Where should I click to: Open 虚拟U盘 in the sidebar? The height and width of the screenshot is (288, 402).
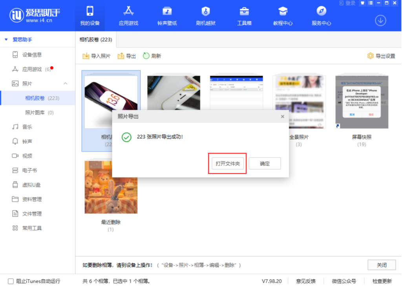[x=32, y=185]
